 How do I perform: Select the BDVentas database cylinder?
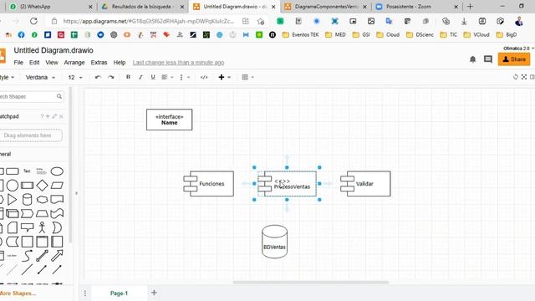(x=275, y=242)
